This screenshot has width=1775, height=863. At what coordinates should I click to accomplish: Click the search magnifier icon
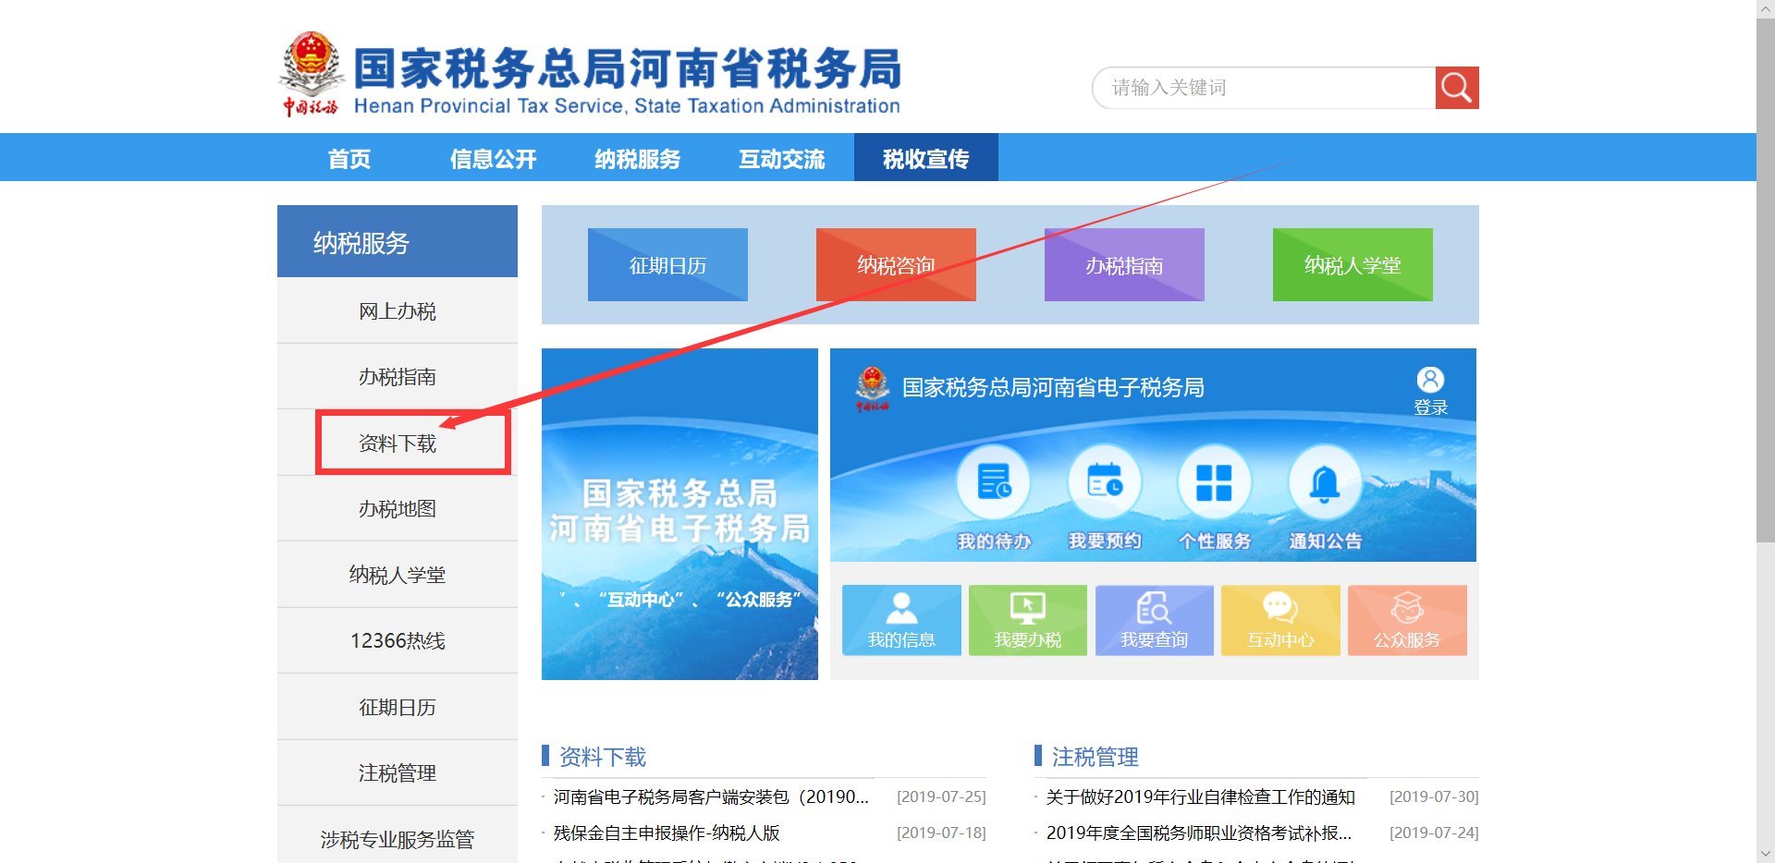[1456, 87]
